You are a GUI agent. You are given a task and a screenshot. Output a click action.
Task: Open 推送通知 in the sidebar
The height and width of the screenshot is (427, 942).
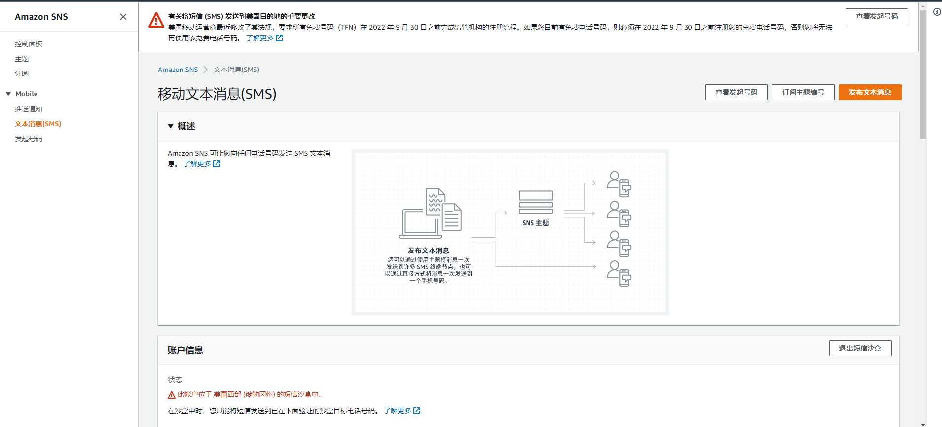(29, 109)
